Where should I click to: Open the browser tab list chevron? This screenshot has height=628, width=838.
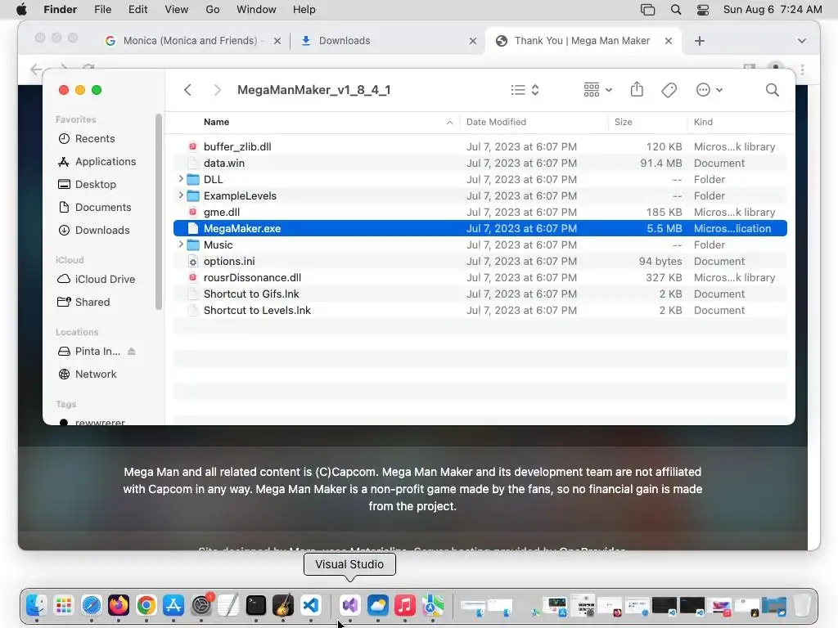click(x=802, y=41)
